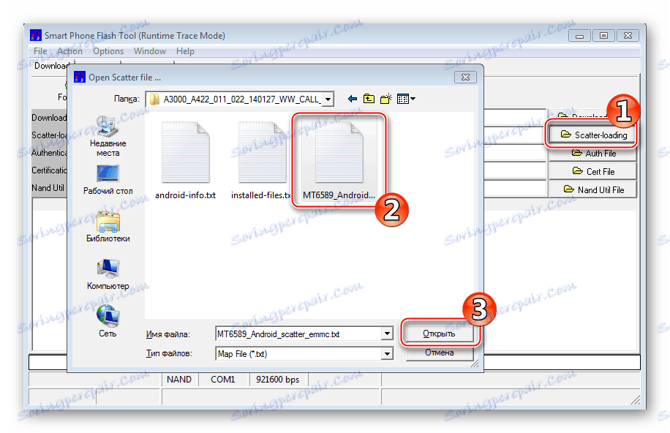Expand the folder path dropdown (Папка)
Screen dimensions: 670x433
328,99
